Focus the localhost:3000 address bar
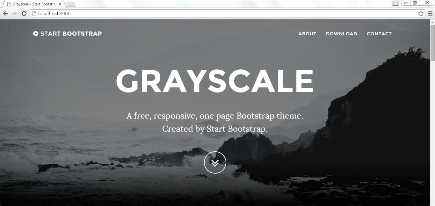Screen dimensions: 435x206 click(x=223, y=14)
